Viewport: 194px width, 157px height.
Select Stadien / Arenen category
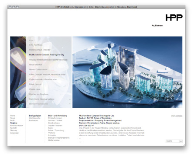[55, 126]
